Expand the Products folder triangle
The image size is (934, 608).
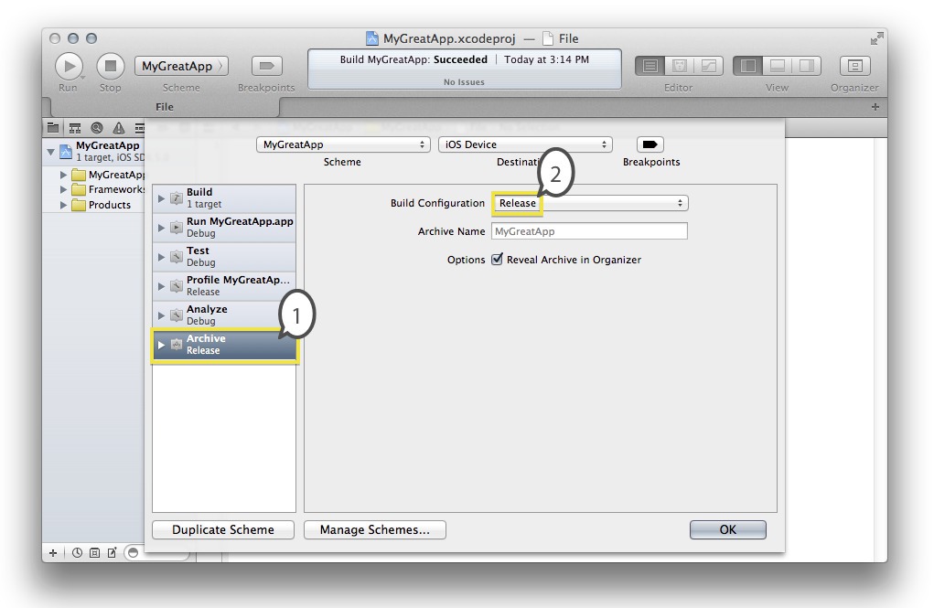pyautogui.click(x=63, y=205)
